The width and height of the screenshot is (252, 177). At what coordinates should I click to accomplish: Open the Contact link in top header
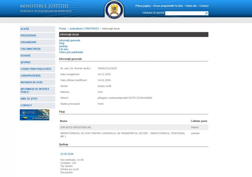[x=204, y=6]
